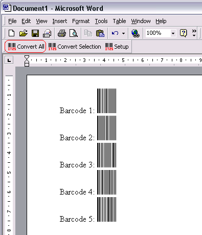202x235 pixels.
Task: Expand the Undo history dropdown arrow
Action: (x=123, y=33)
